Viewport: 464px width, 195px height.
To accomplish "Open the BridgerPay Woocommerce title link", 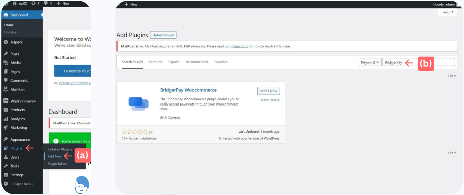I will (188, 90).
